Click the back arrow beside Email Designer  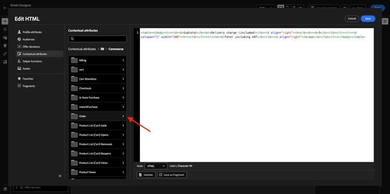click(5, 8)
